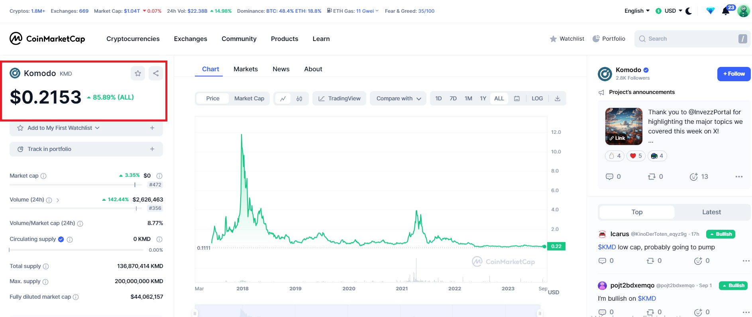Adjust left handle of chart range slider
752x317 pixels.
(x=195, y=313)
